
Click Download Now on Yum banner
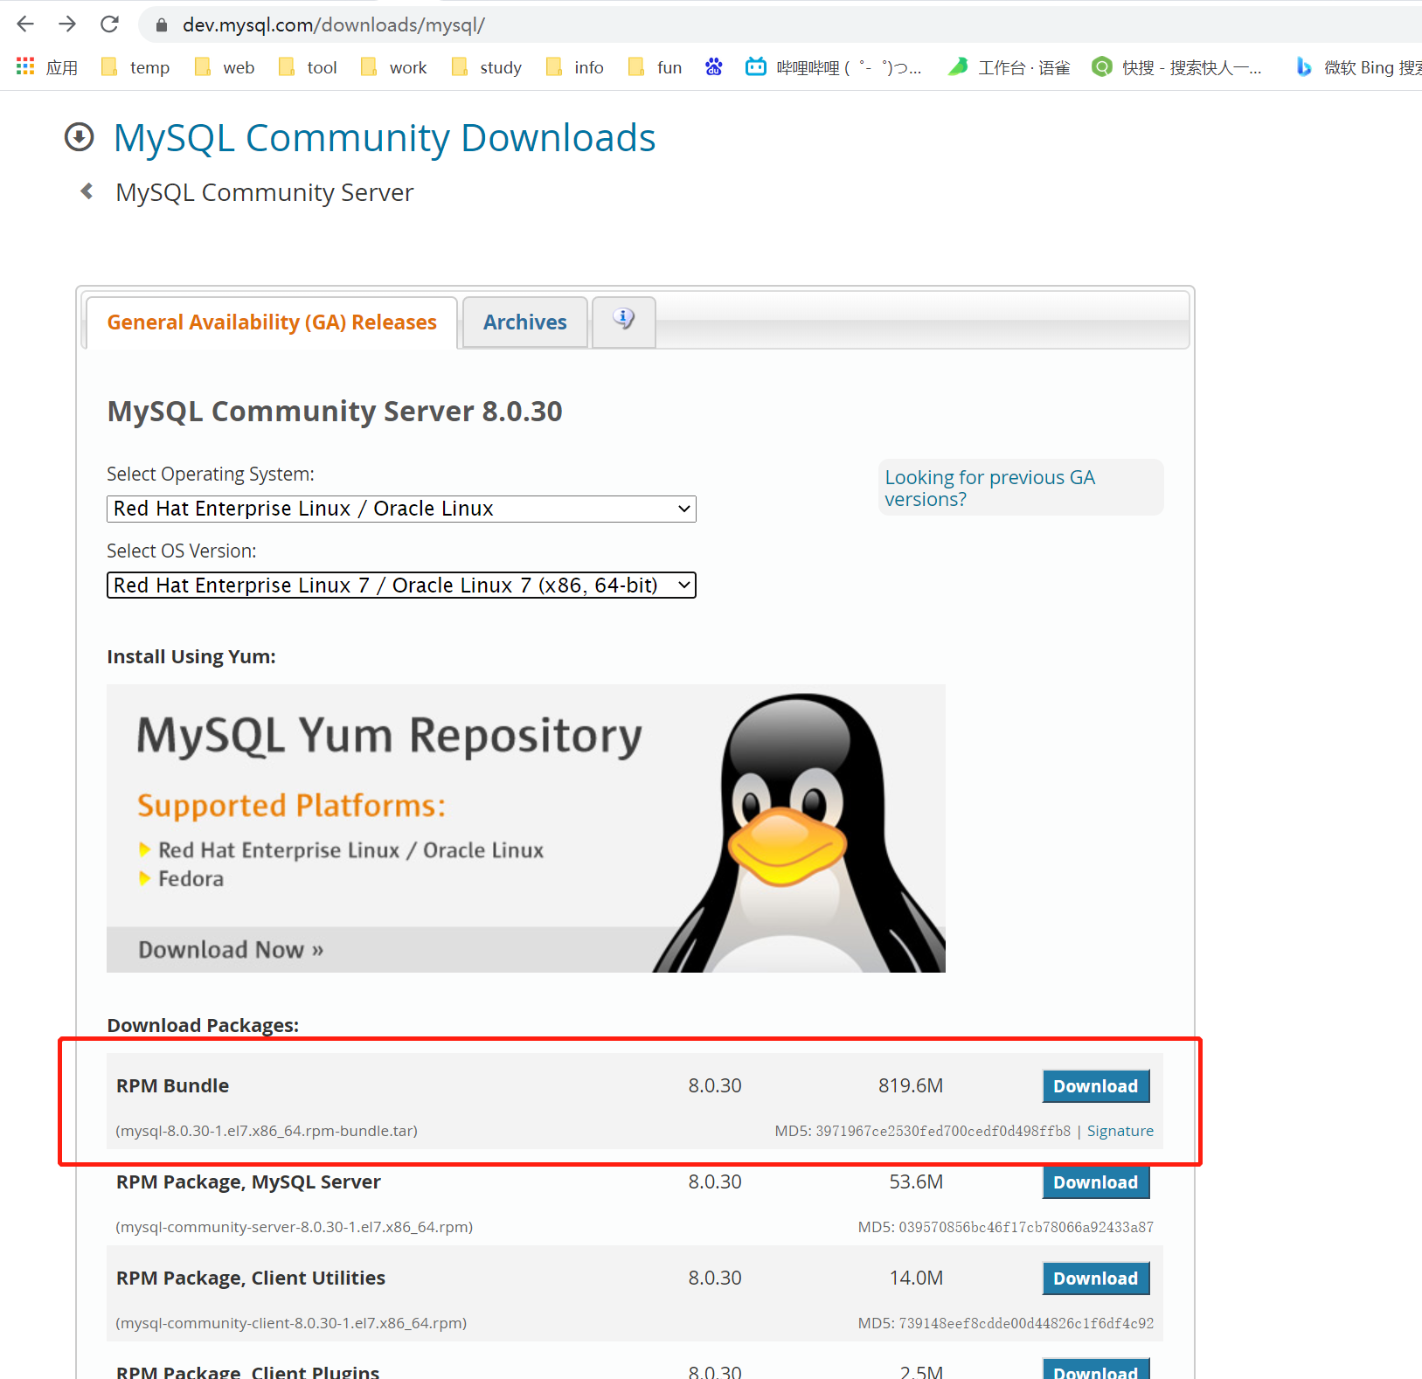[x=231, y=950]
